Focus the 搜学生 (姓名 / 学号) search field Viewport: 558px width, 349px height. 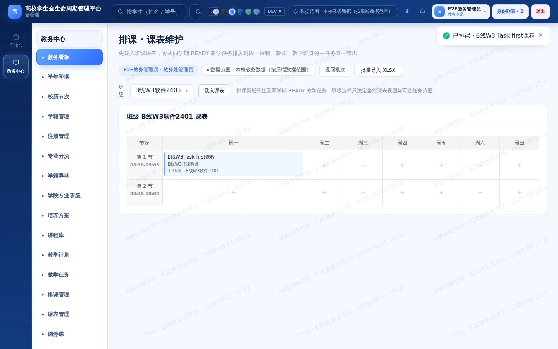(149, 12)
